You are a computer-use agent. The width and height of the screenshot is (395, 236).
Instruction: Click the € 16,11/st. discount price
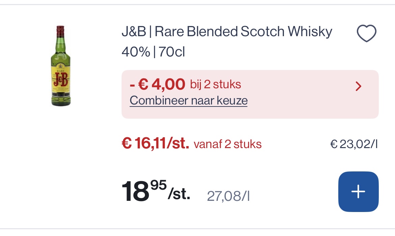[x=155, y=144]
